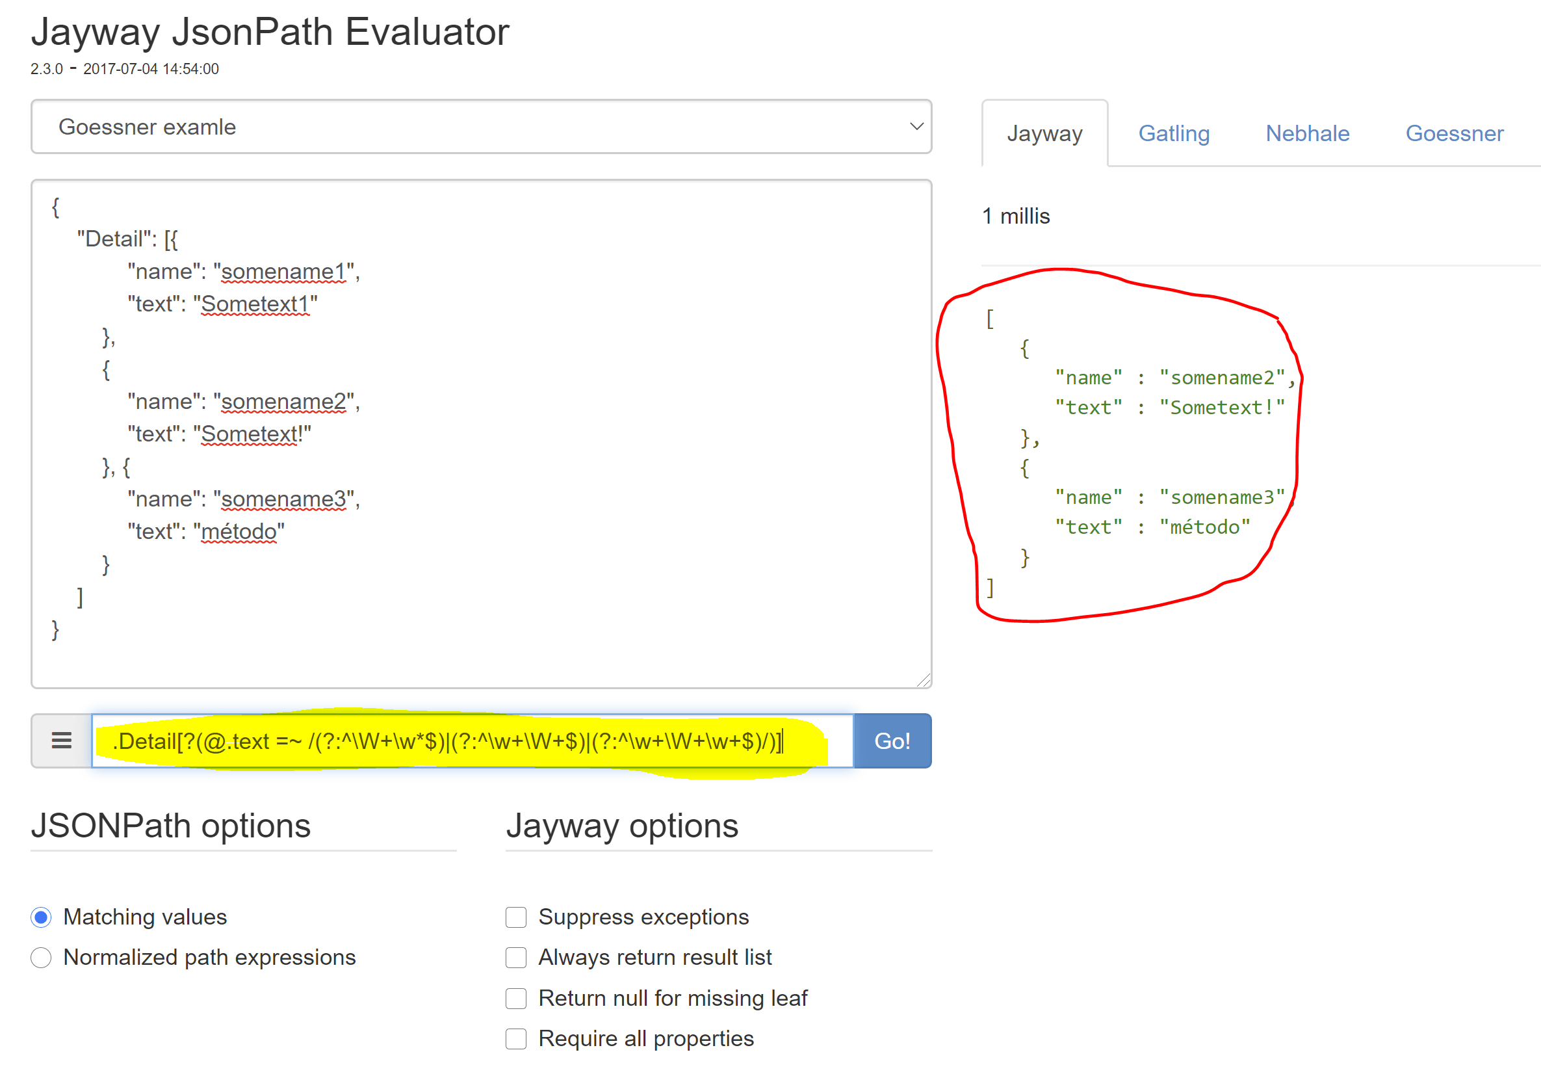The height and width of the screenshot is (1076, 1541).
Task: Click inside the JSON document text area
Action: (x=481, y=434)
